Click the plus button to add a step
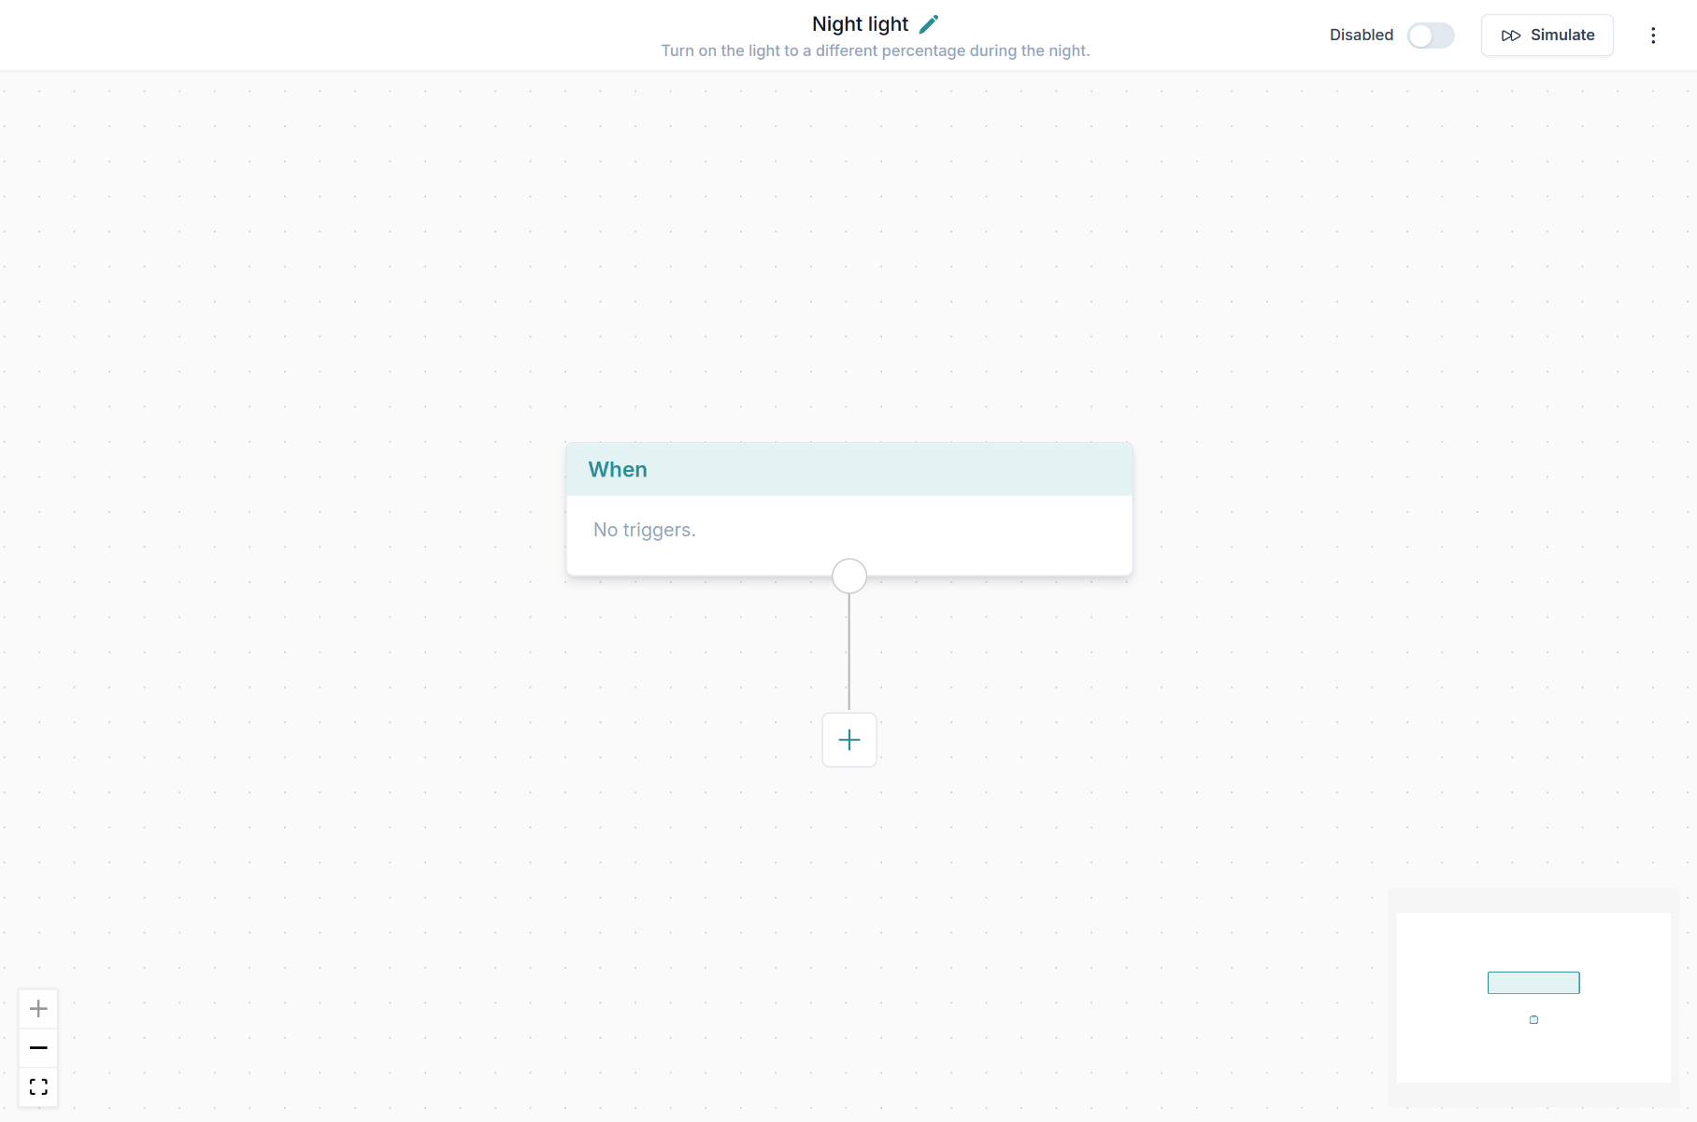 click(848, 740)
